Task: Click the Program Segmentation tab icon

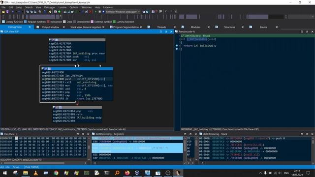Action: [x=111, y=27]
